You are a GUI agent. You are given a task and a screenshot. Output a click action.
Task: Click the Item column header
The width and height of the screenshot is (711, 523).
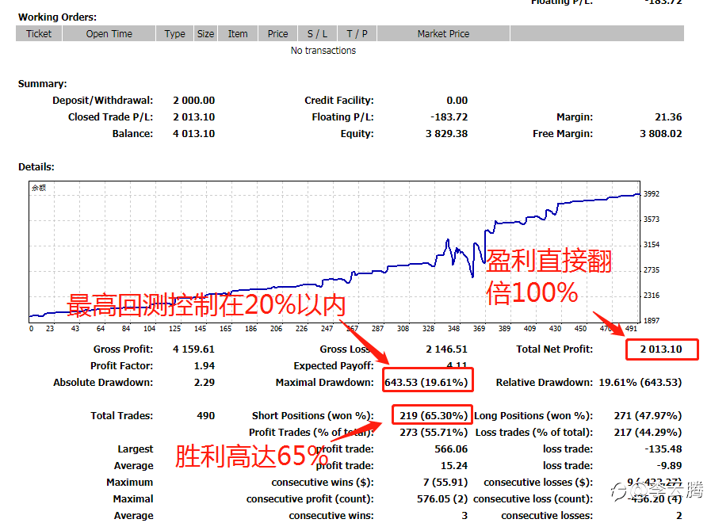(x=238, y=33)
